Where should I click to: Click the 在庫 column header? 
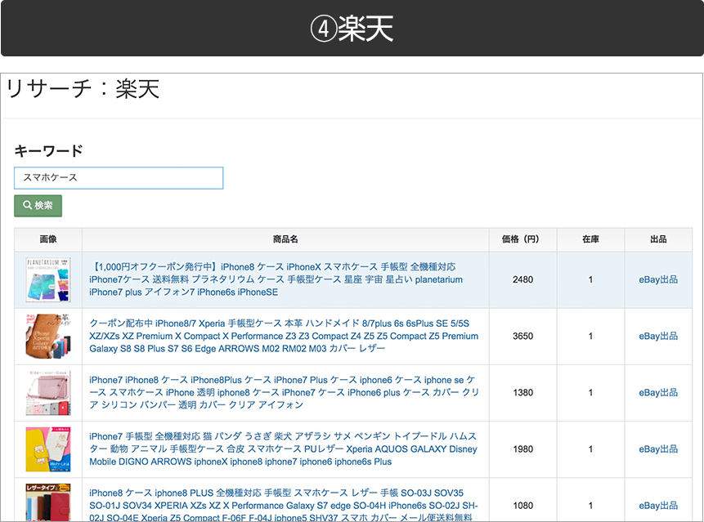590,239
